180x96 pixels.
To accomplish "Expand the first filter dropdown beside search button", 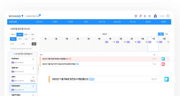I will (15, 44).
